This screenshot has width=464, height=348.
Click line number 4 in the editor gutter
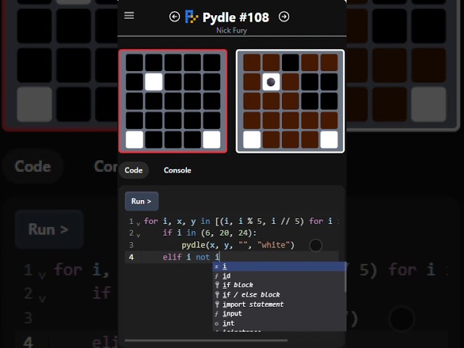click(131, 257)
